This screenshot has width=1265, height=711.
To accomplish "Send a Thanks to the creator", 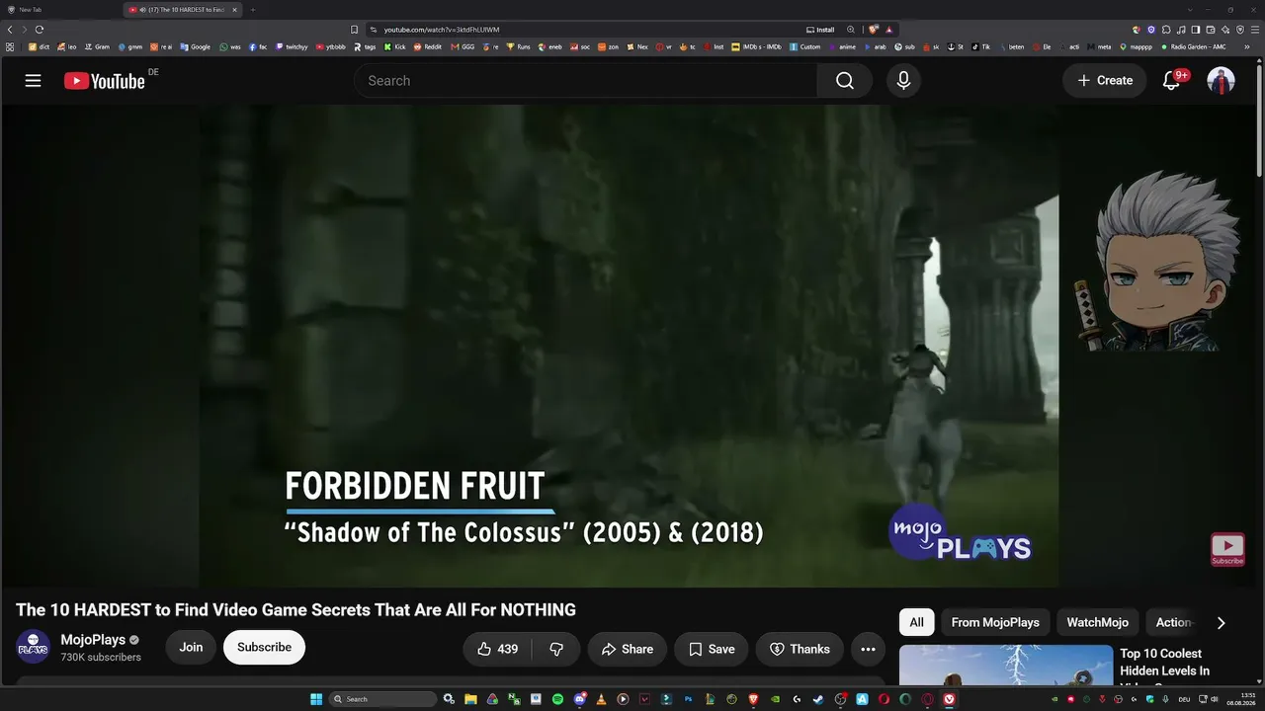I will (x=800, y=649).
